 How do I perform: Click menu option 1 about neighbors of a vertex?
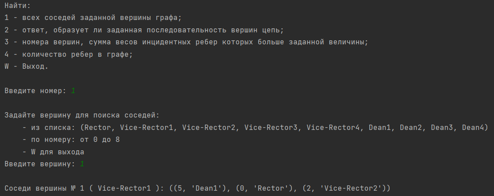93,18
